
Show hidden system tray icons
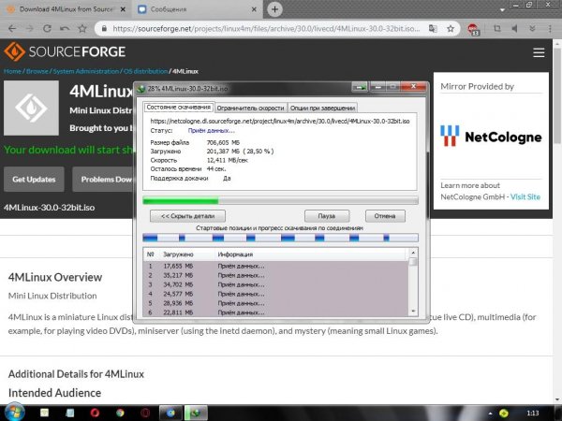(490, 414)
